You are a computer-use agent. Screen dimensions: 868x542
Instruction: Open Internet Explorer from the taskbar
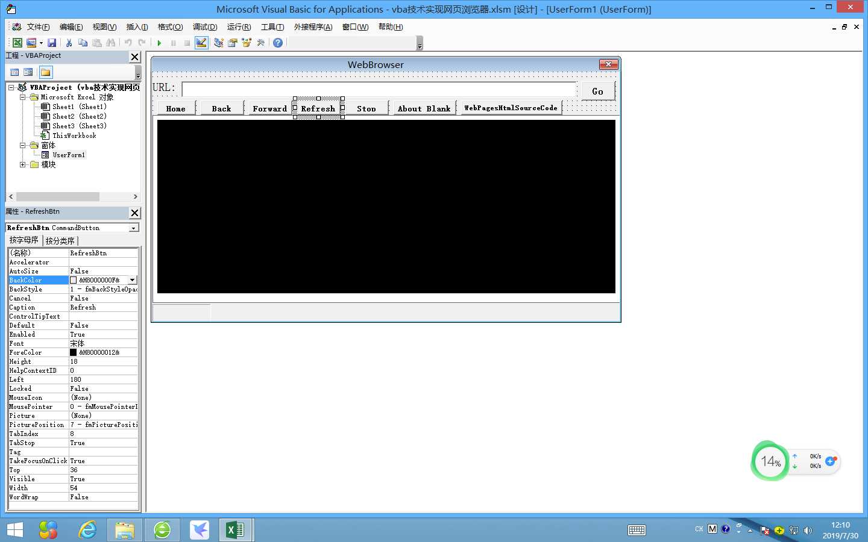(x=87, y=530)
